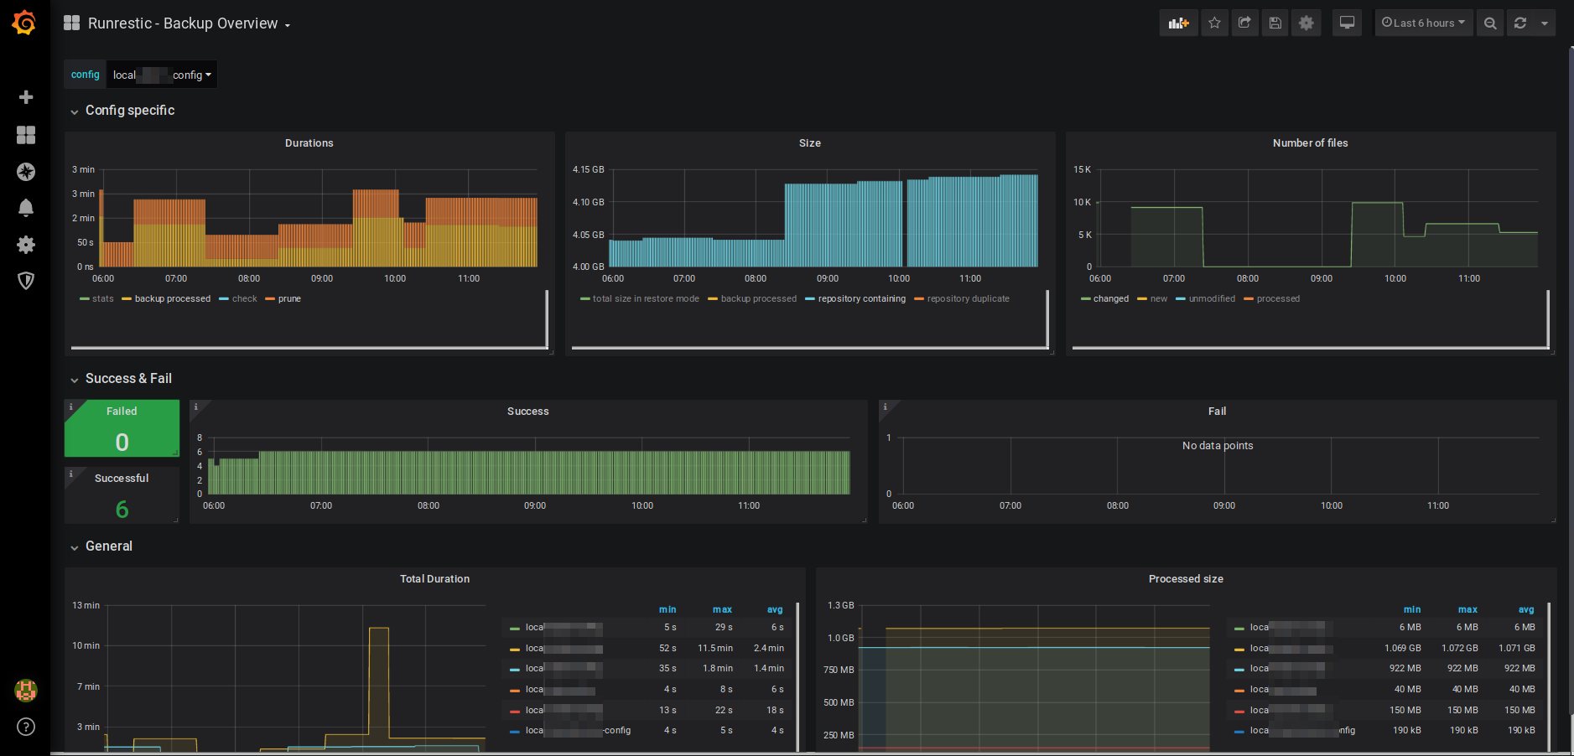Click the refresh dashboard button
Image resolution: width=1574 pixels, height=756 pixels.
[x=1520, y=23]
